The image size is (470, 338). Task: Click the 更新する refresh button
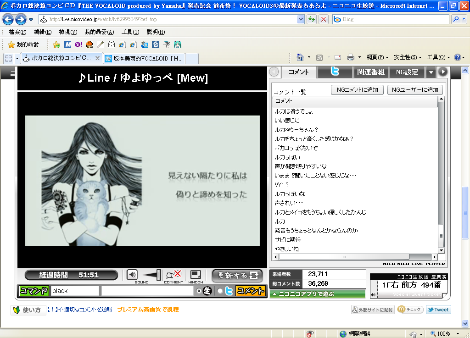tap(237, 276)
